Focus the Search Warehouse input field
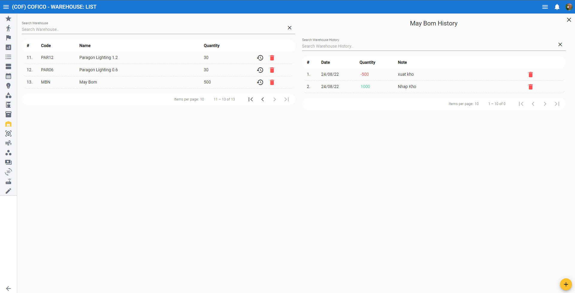Screen dimensions: 575x293 click(x=153, y=29)
